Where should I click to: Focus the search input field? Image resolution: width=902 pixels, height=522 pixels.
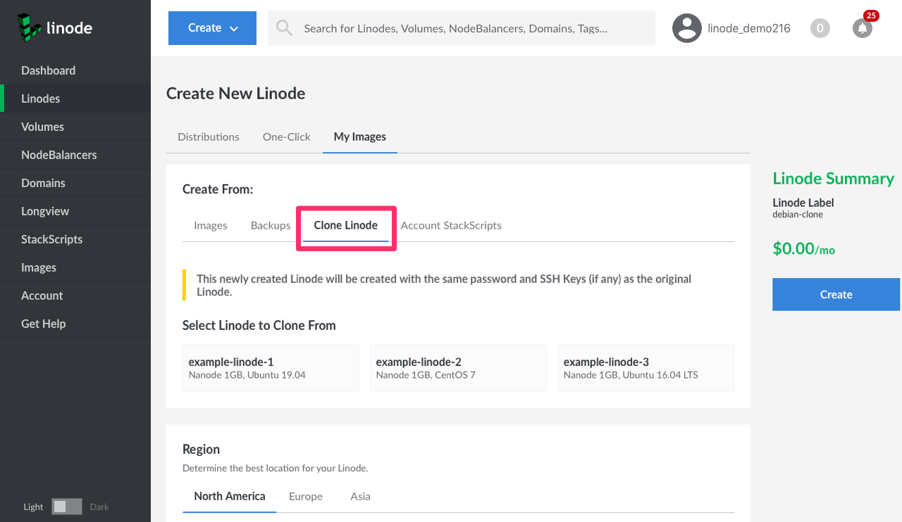pos(472,28)
